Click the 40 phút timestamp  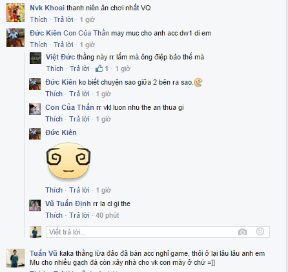point(107,215)
